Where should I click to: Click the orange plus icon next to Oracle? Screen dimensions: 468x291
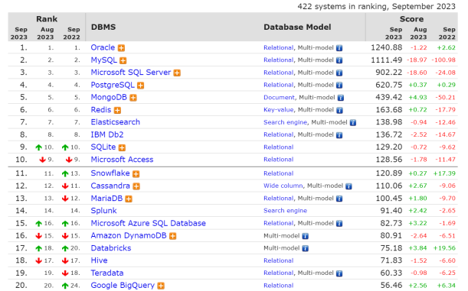[x=121, y=48]
